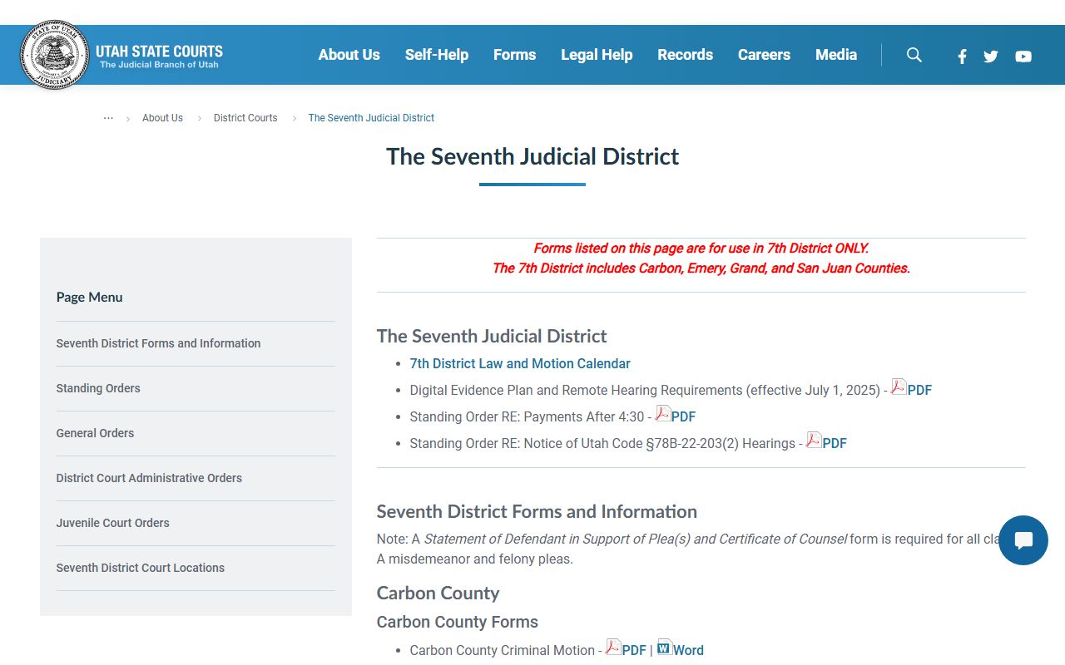Download Payments After 4:30 PDF link
Image resolution: width=1065 pixels, height=665 pixels.
[684, 417]
